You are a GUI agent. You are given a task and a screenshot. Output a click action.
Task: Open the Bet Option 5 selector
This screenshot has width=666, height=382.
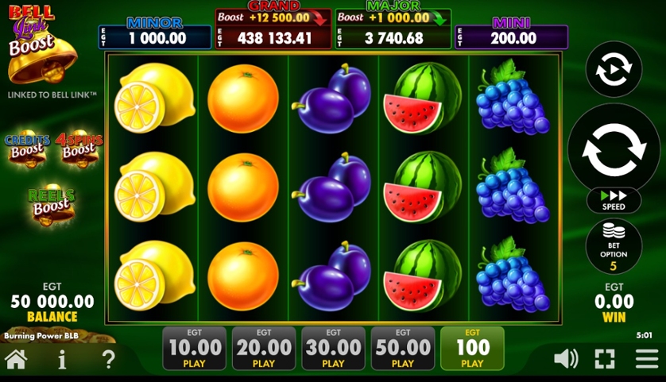[614, 247]
